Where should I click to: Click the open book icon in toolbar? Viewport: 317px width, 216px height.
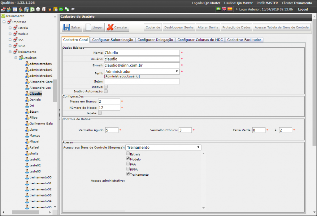click(x=44, y=9)
